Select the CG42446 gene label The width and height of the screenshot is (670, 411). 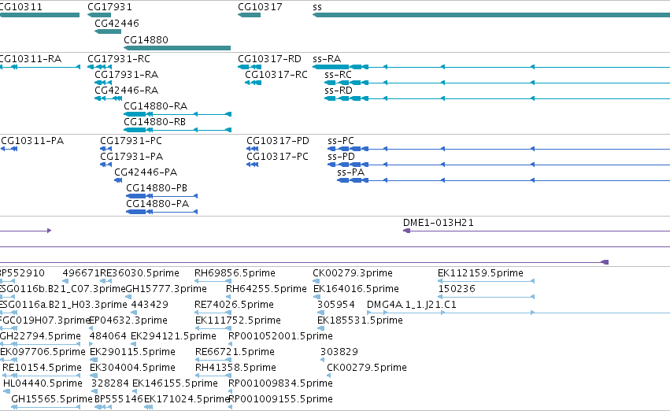[x=117, y=23]
